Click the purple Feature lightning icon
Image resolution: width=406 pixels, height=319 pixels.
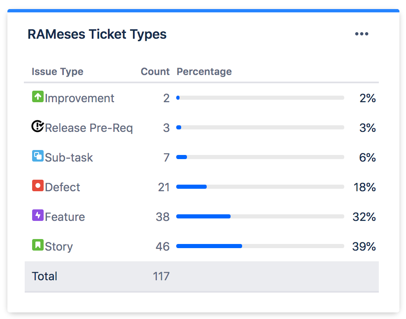[38, 215]
